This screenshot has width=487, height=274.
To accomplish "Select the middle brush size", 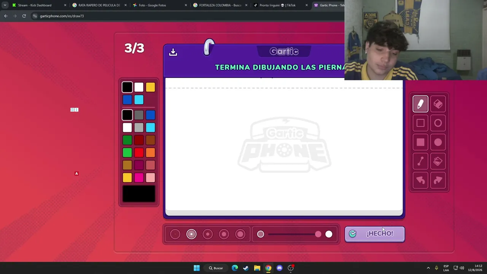I will [x=208, y=234].
